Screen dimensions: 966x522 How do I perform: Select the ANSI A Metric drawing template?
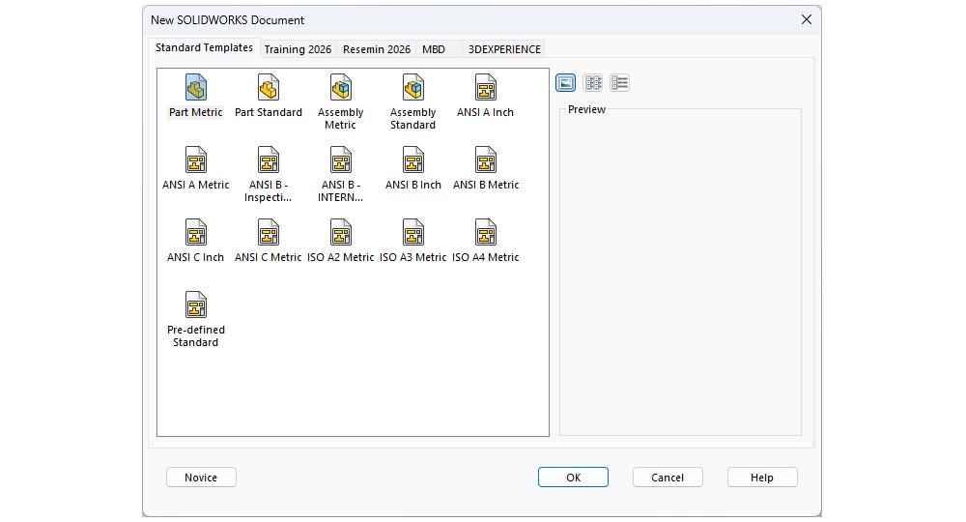point(196,160)
